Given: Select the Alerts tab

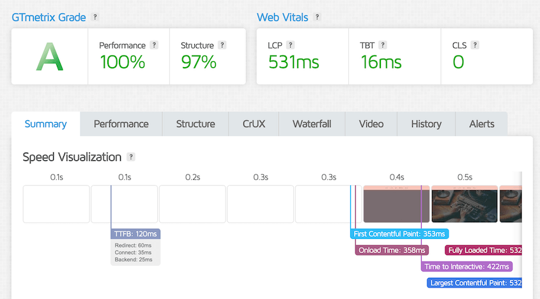Looking at the screenshot, I should pos(482,124).
